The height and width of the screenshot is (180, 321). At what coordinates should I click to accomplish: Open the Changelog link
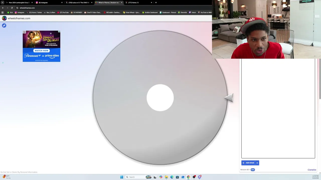[312, 170]
